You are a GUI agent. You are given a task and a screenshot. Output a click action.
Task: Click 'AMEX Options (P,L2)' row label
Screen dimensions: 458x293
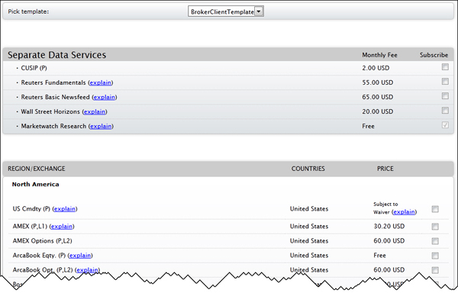pyautogui.click(x=42, y=241)
